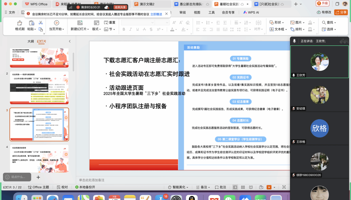Viewport: 351px width, 200px height.
Task: Click the Format Painter (格式刷) icon
Action: 19,23
